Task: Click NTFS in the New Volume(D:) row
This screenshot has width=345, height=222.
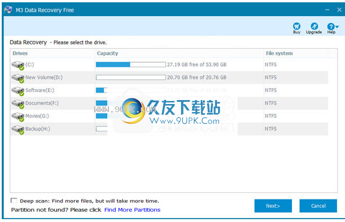Action: pyautogui.click(x=271, y=78)
